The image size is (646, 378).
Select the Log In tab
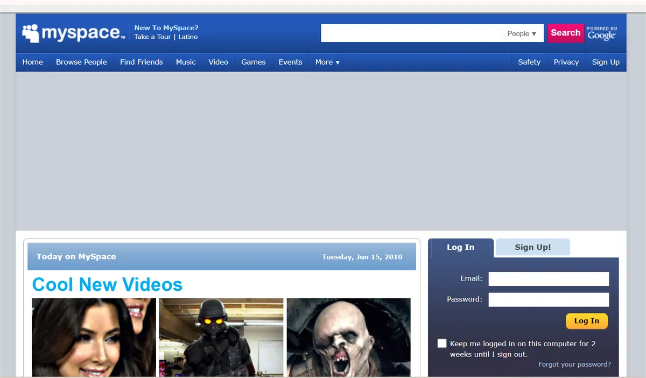460,247
